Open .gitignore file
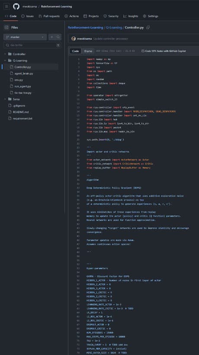The height and width of the screenshot is (355, 199). coord(19,106)
